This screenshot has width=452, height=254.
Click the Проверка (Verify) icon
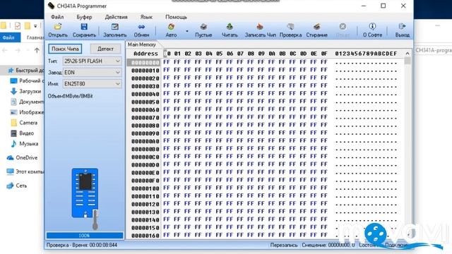pos(290,27)
